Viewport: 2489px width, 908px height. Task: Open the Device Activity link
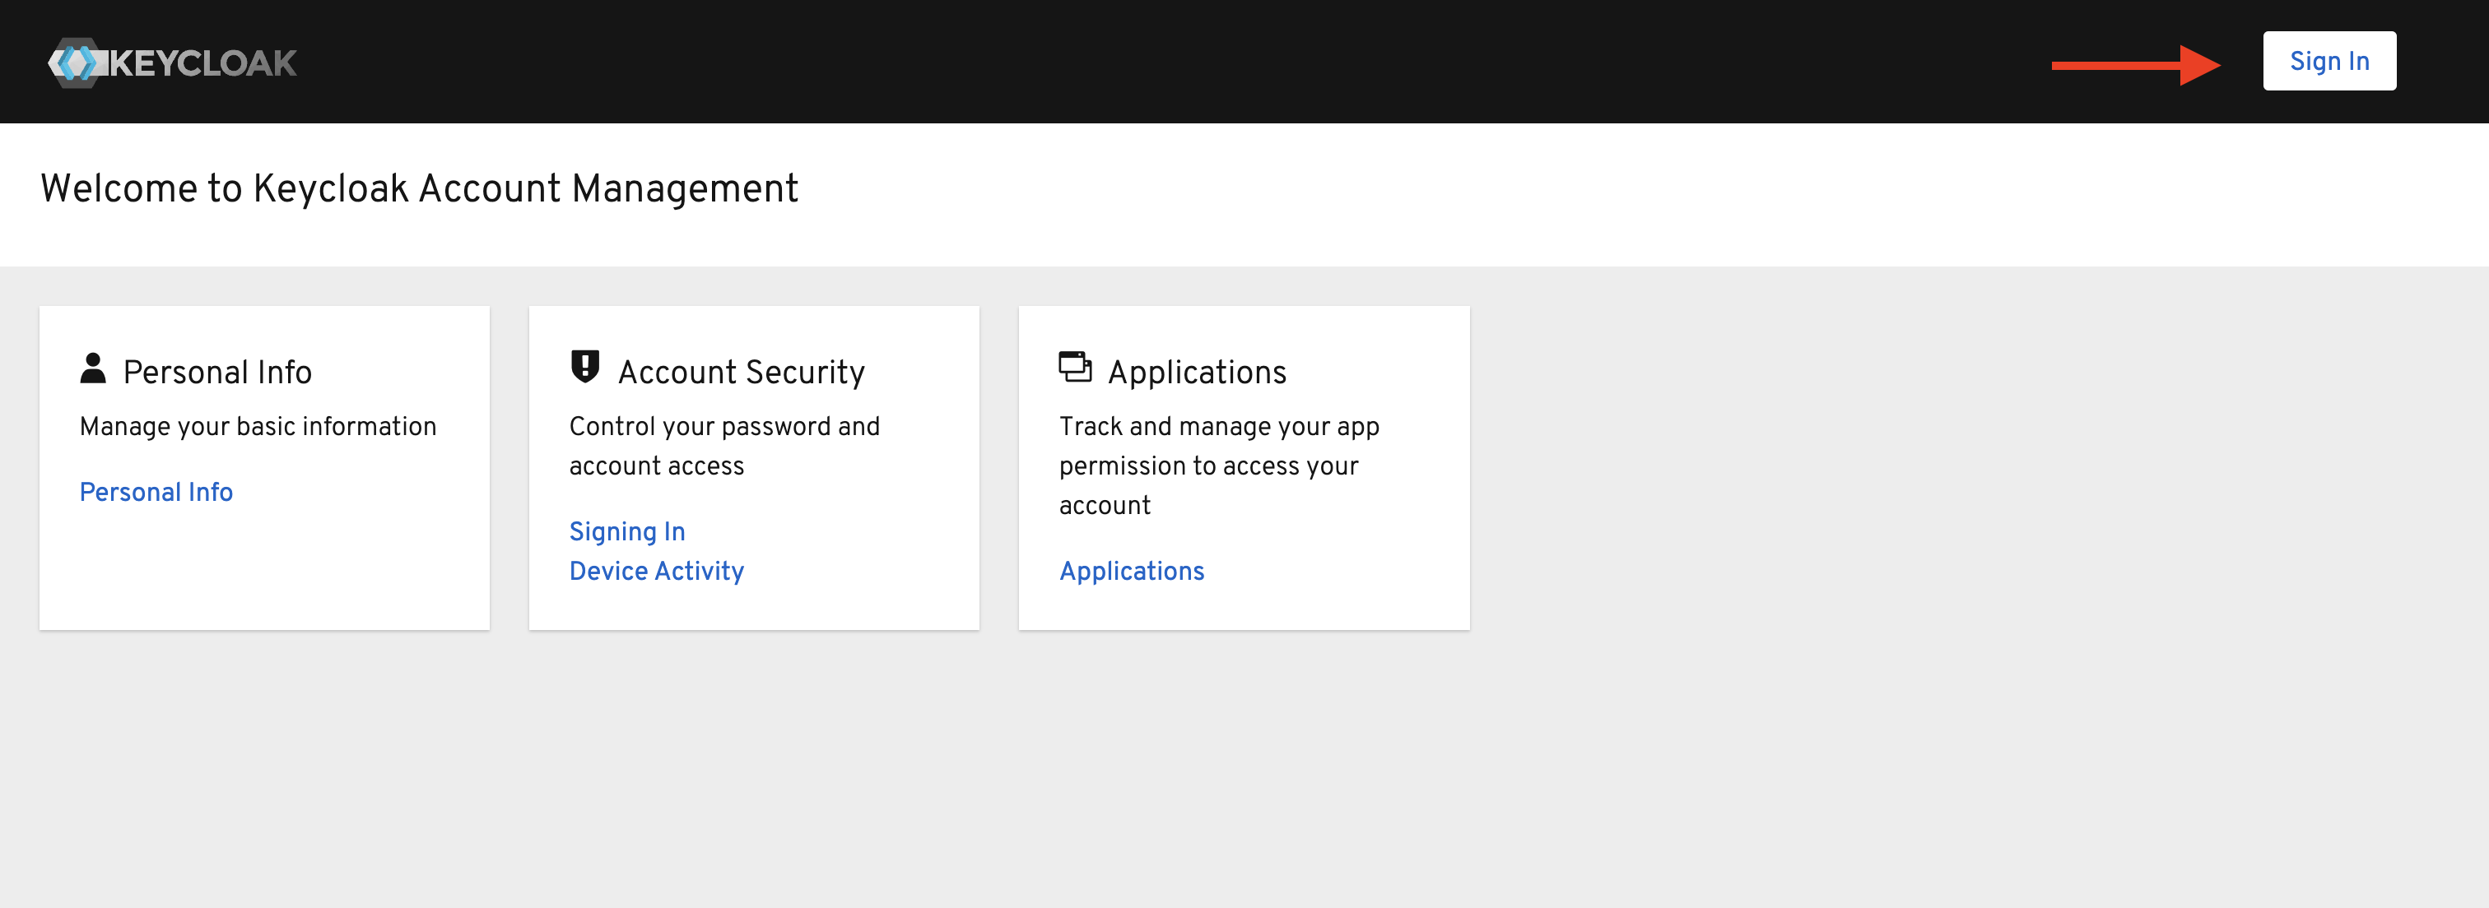click(656, 571)
